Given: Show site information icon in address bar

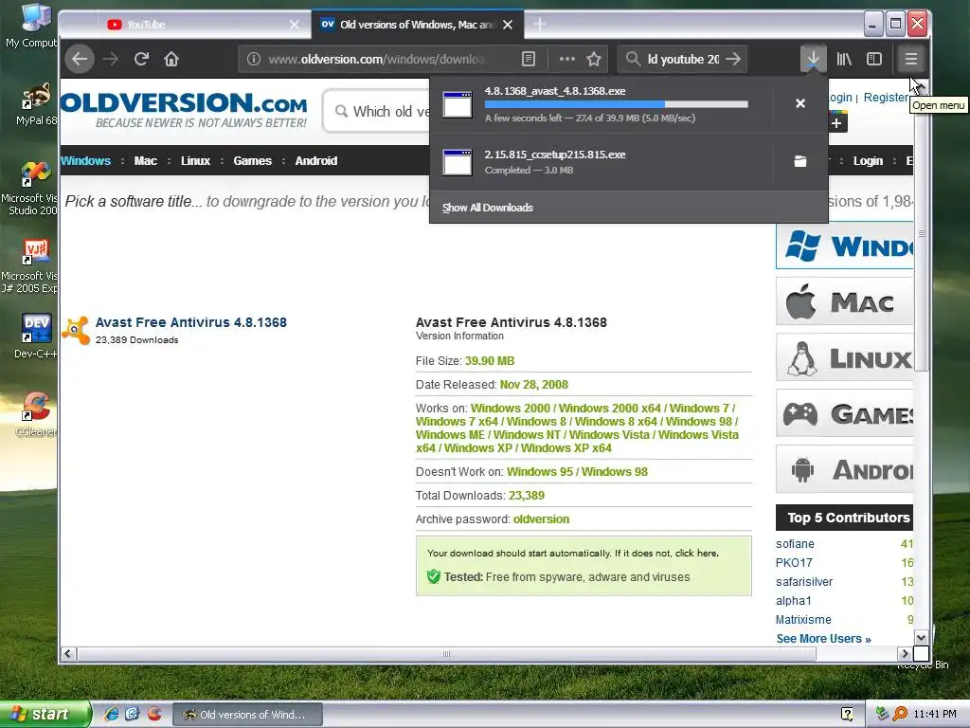Looking at the screenshot, I should (254, 59).
